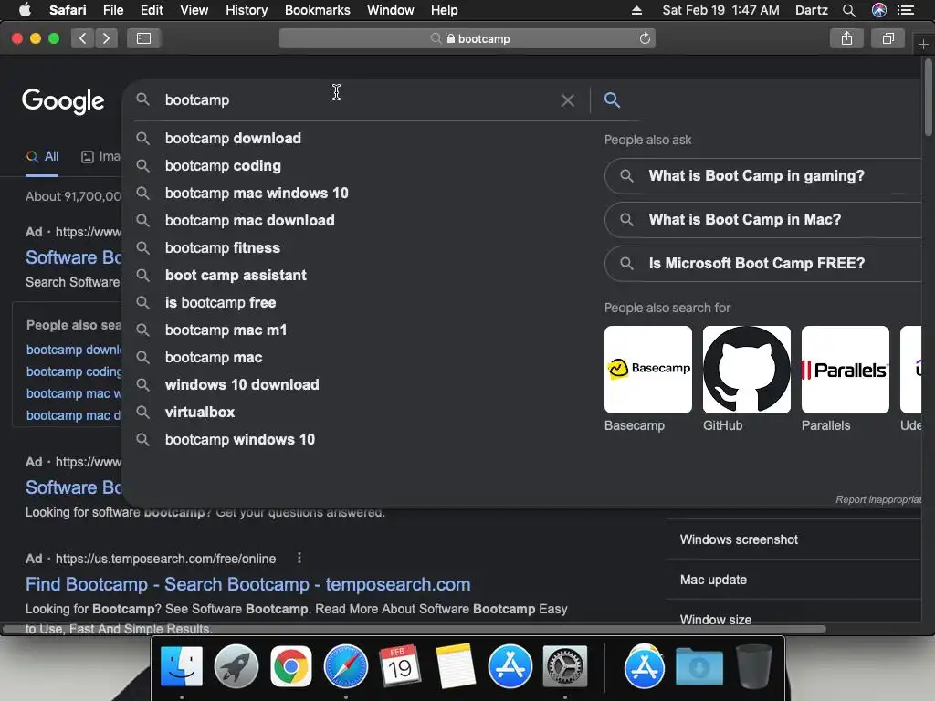
Task: Show the Safari sidebar
Action: pos(143,38)
